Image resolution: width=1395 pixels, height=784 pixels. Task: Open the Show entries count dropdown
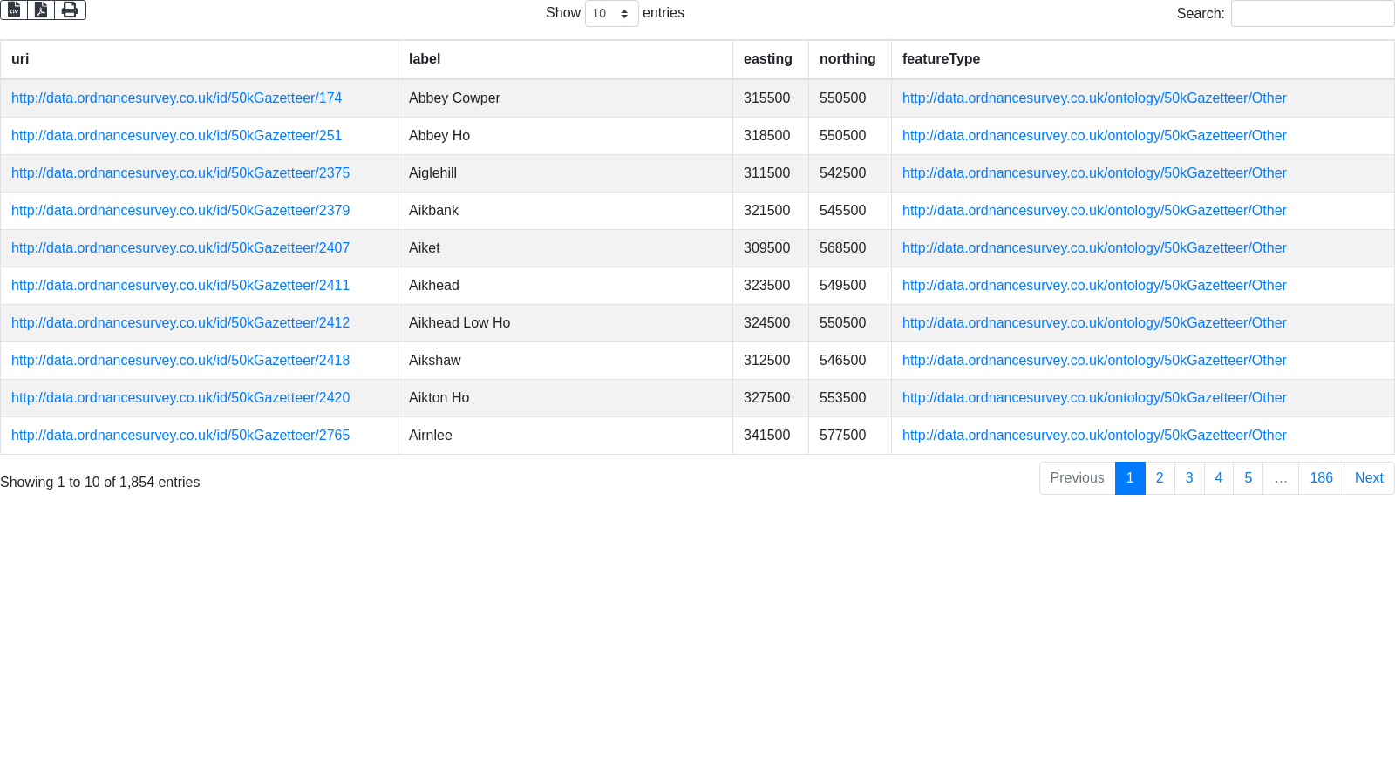[x=611, y=13]
